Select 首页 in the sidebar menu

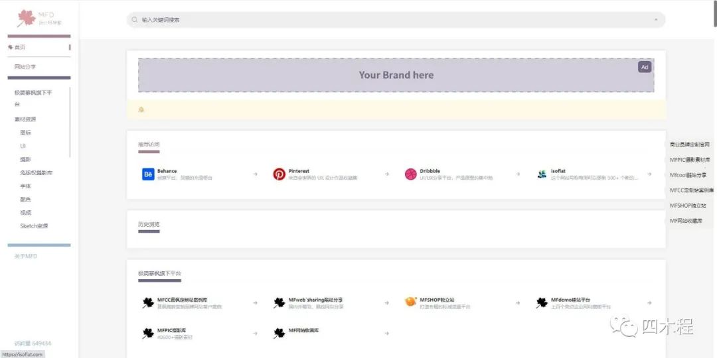[x=19, y=47]
